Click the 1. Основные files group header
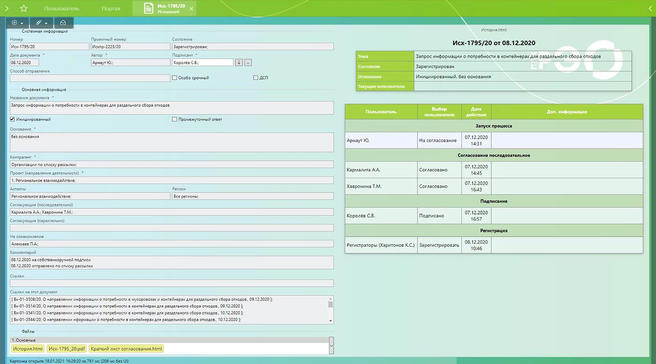Image resolution: width=656 pixels, height=364 pixels. (x=169, y=340)
